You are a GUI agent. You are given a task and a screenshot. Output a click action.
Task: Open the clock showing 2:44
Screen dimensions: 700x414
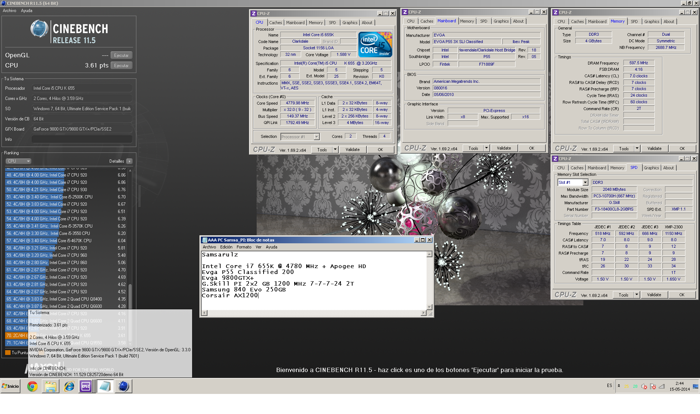coord(680,386)
